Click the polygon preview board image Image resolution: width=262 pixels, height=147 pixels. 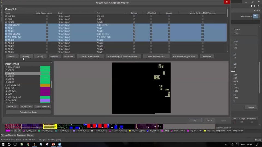pyautogui.click(x=141, y=88)
